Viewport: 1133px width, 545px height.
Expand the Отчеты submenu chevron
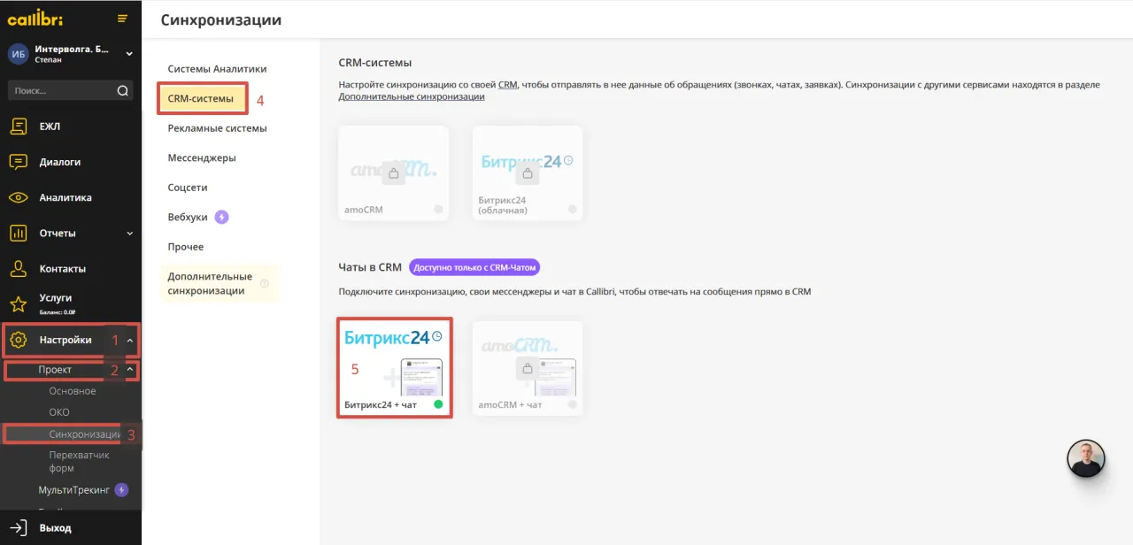coord(130,234)
